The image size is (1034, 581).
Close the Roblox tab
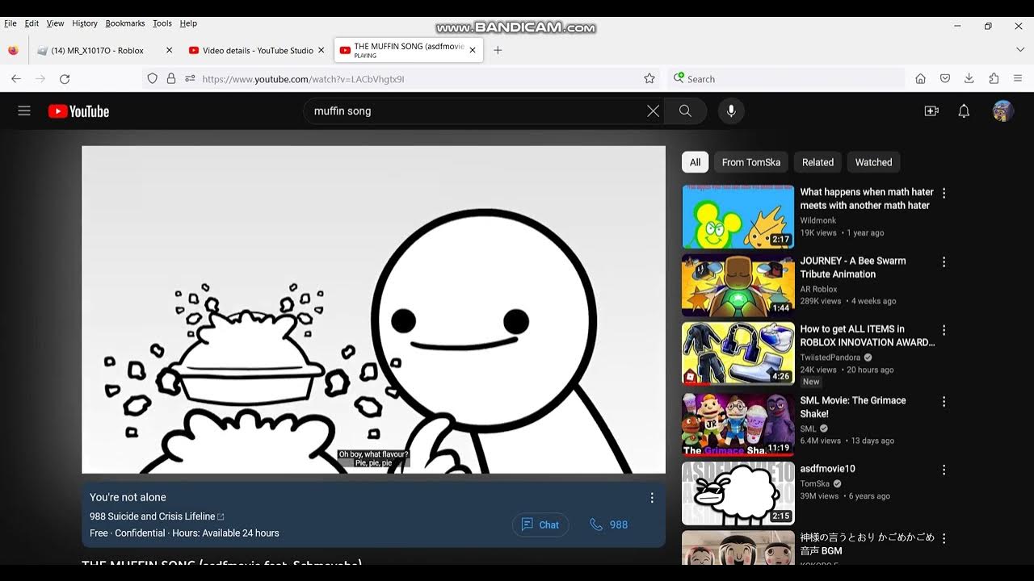pyautogui.click(x=169, y=50)
